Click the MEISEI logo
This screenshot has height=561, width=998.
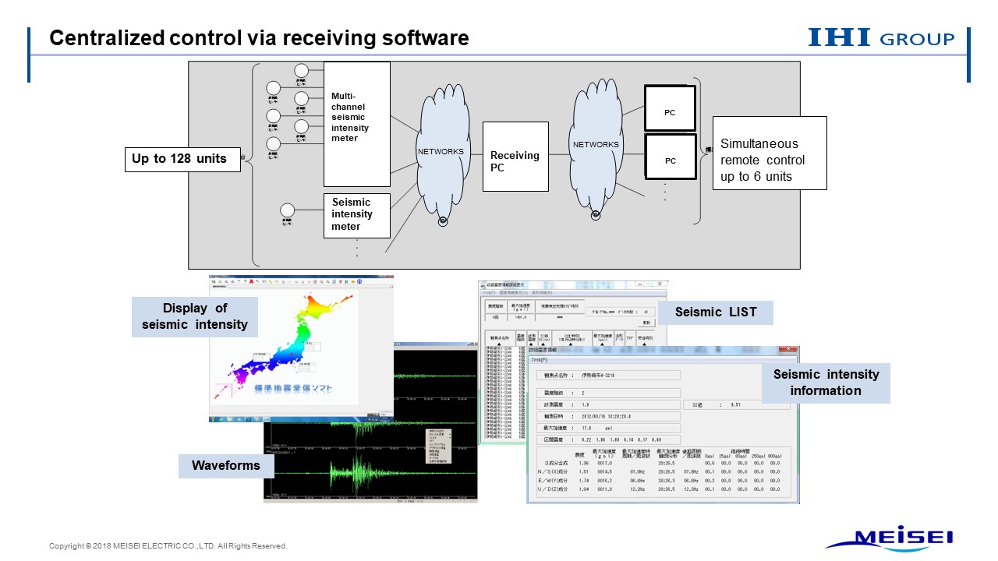pos(890,538)
